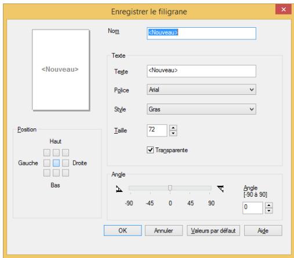This screenshot has width=294, height=258.
Task: Select the bottom-right position box
Action: 66,173
